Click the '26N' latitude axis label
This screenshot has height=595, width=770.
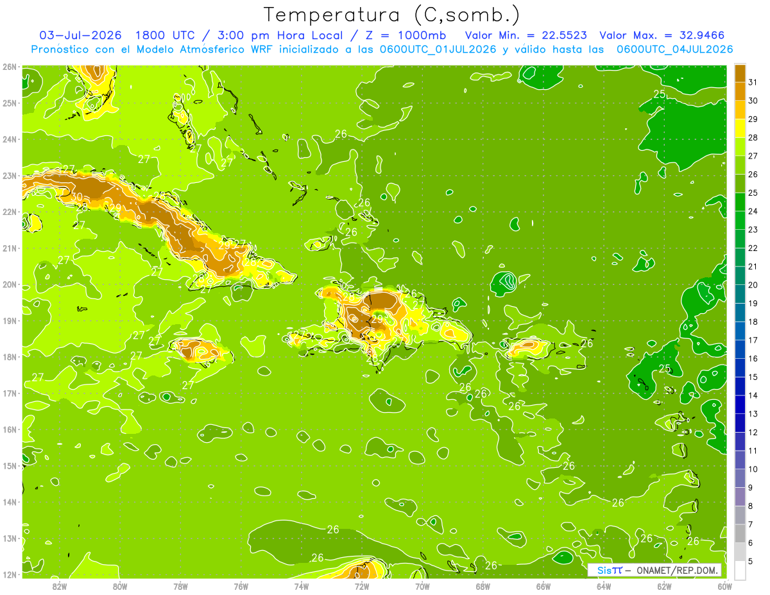[10, 67]
